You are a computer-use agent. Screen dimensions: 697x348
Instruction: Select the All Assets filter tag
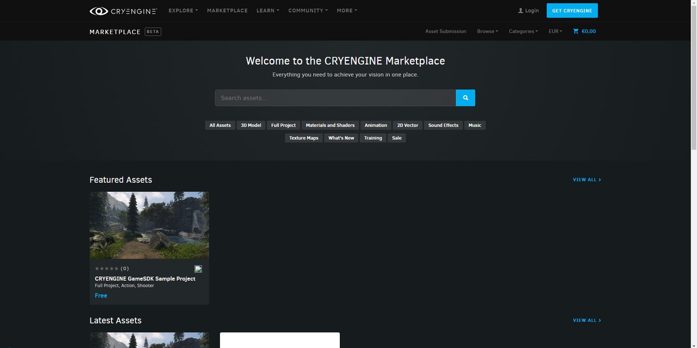coord(220,125)
